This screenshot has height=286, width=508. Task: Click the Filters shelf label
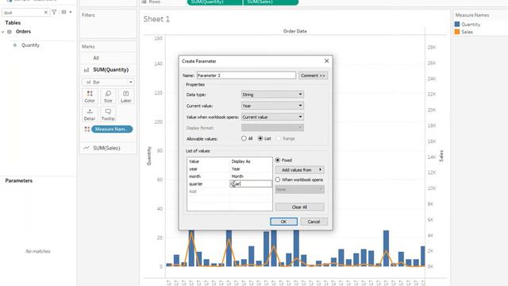(x=88, y=15)
